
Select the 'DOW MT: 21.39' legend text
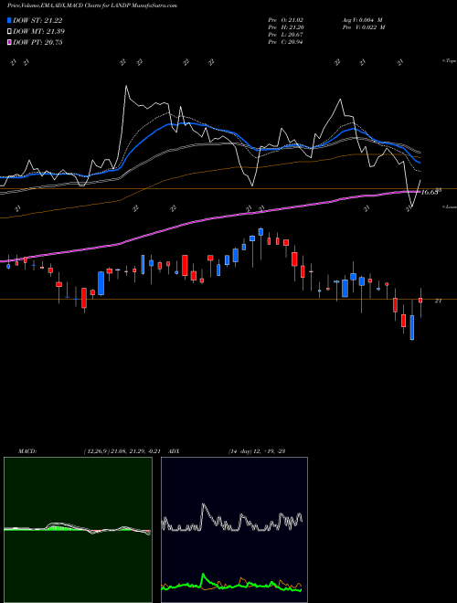click(x=39, y=32)
